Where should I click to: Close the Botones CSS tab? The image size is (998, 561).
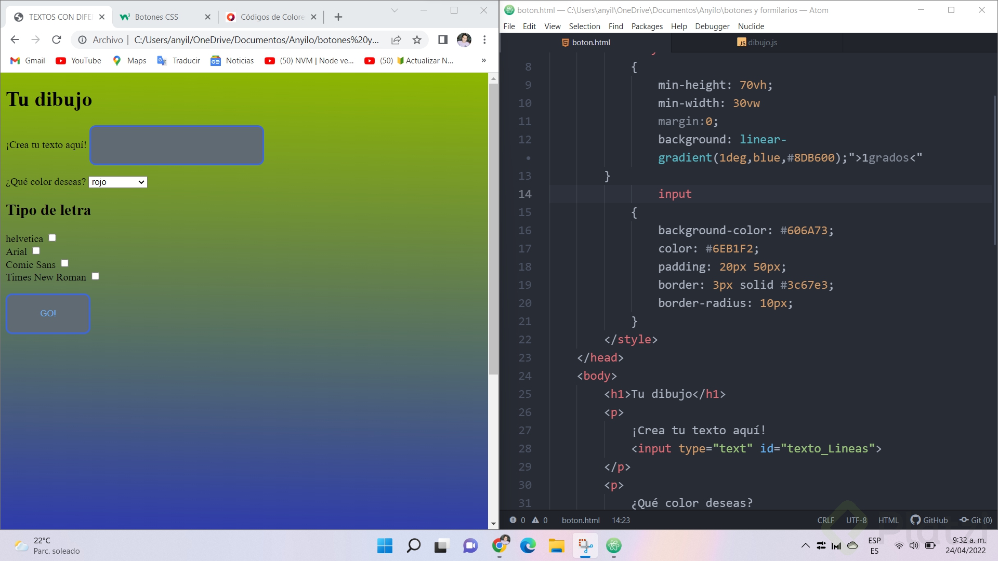point(208,17)
